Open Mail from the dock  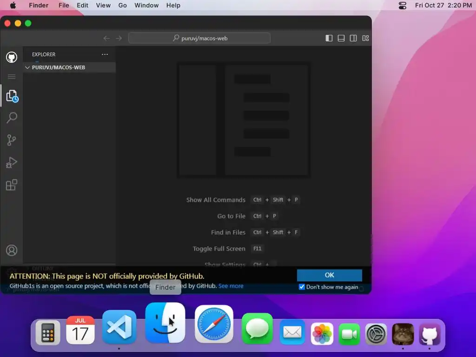tap(292, 332)
